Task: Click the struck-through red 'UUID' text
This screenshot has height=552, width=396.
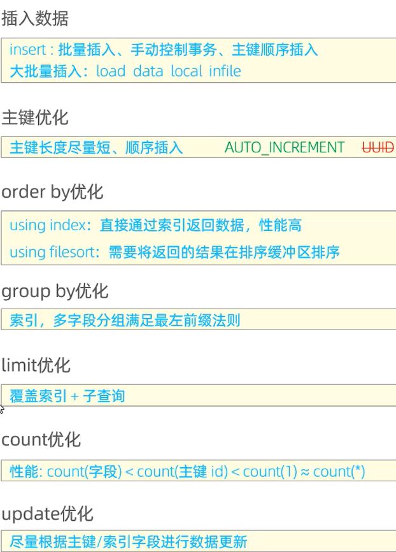Action: (378, 147)
